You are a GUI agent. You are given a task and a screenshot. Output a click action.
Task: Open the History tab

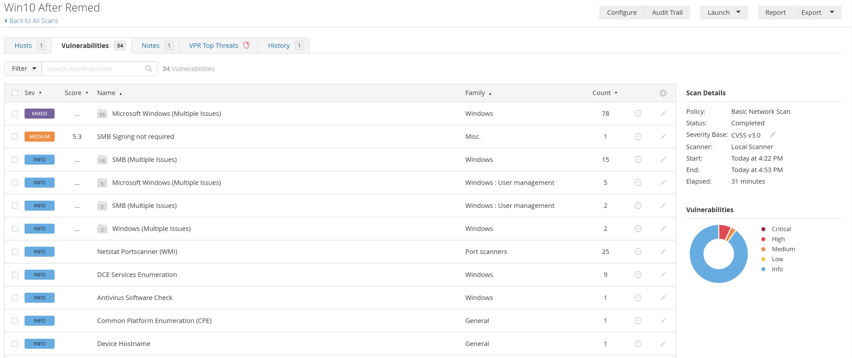[279, 46]
